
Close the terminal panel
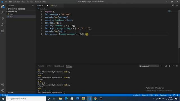(x=177, y=66)
